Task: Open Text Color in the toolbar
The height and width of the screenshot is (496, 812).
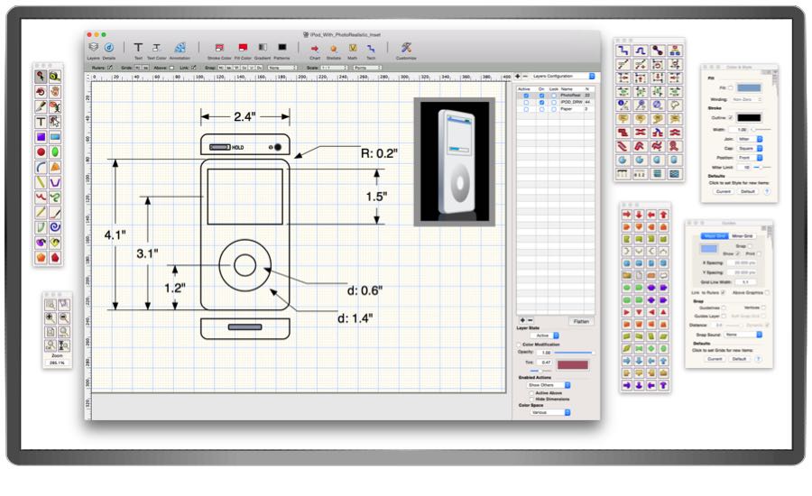Action: click(x=156, y=47)
